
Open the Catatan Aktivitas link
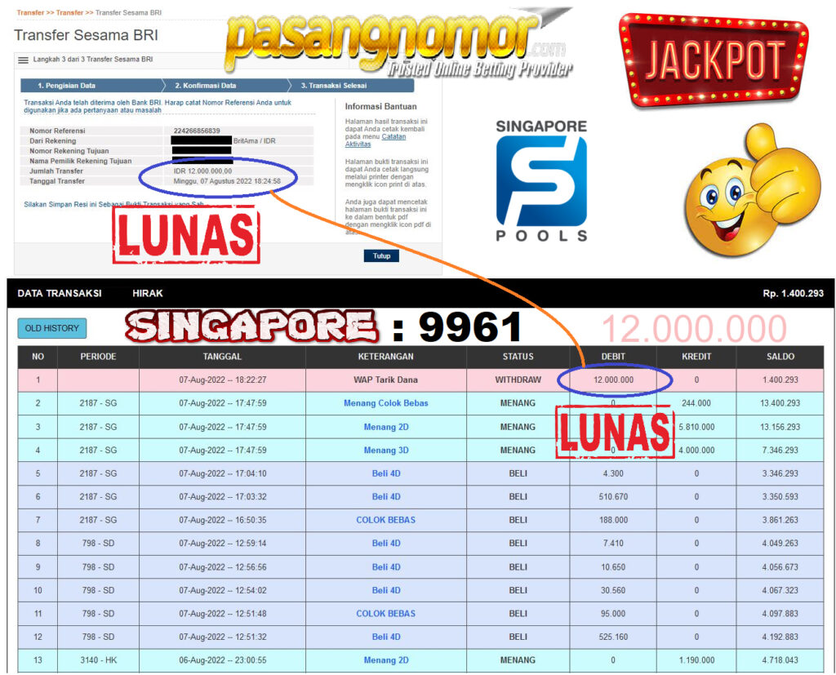coord(375,140)
